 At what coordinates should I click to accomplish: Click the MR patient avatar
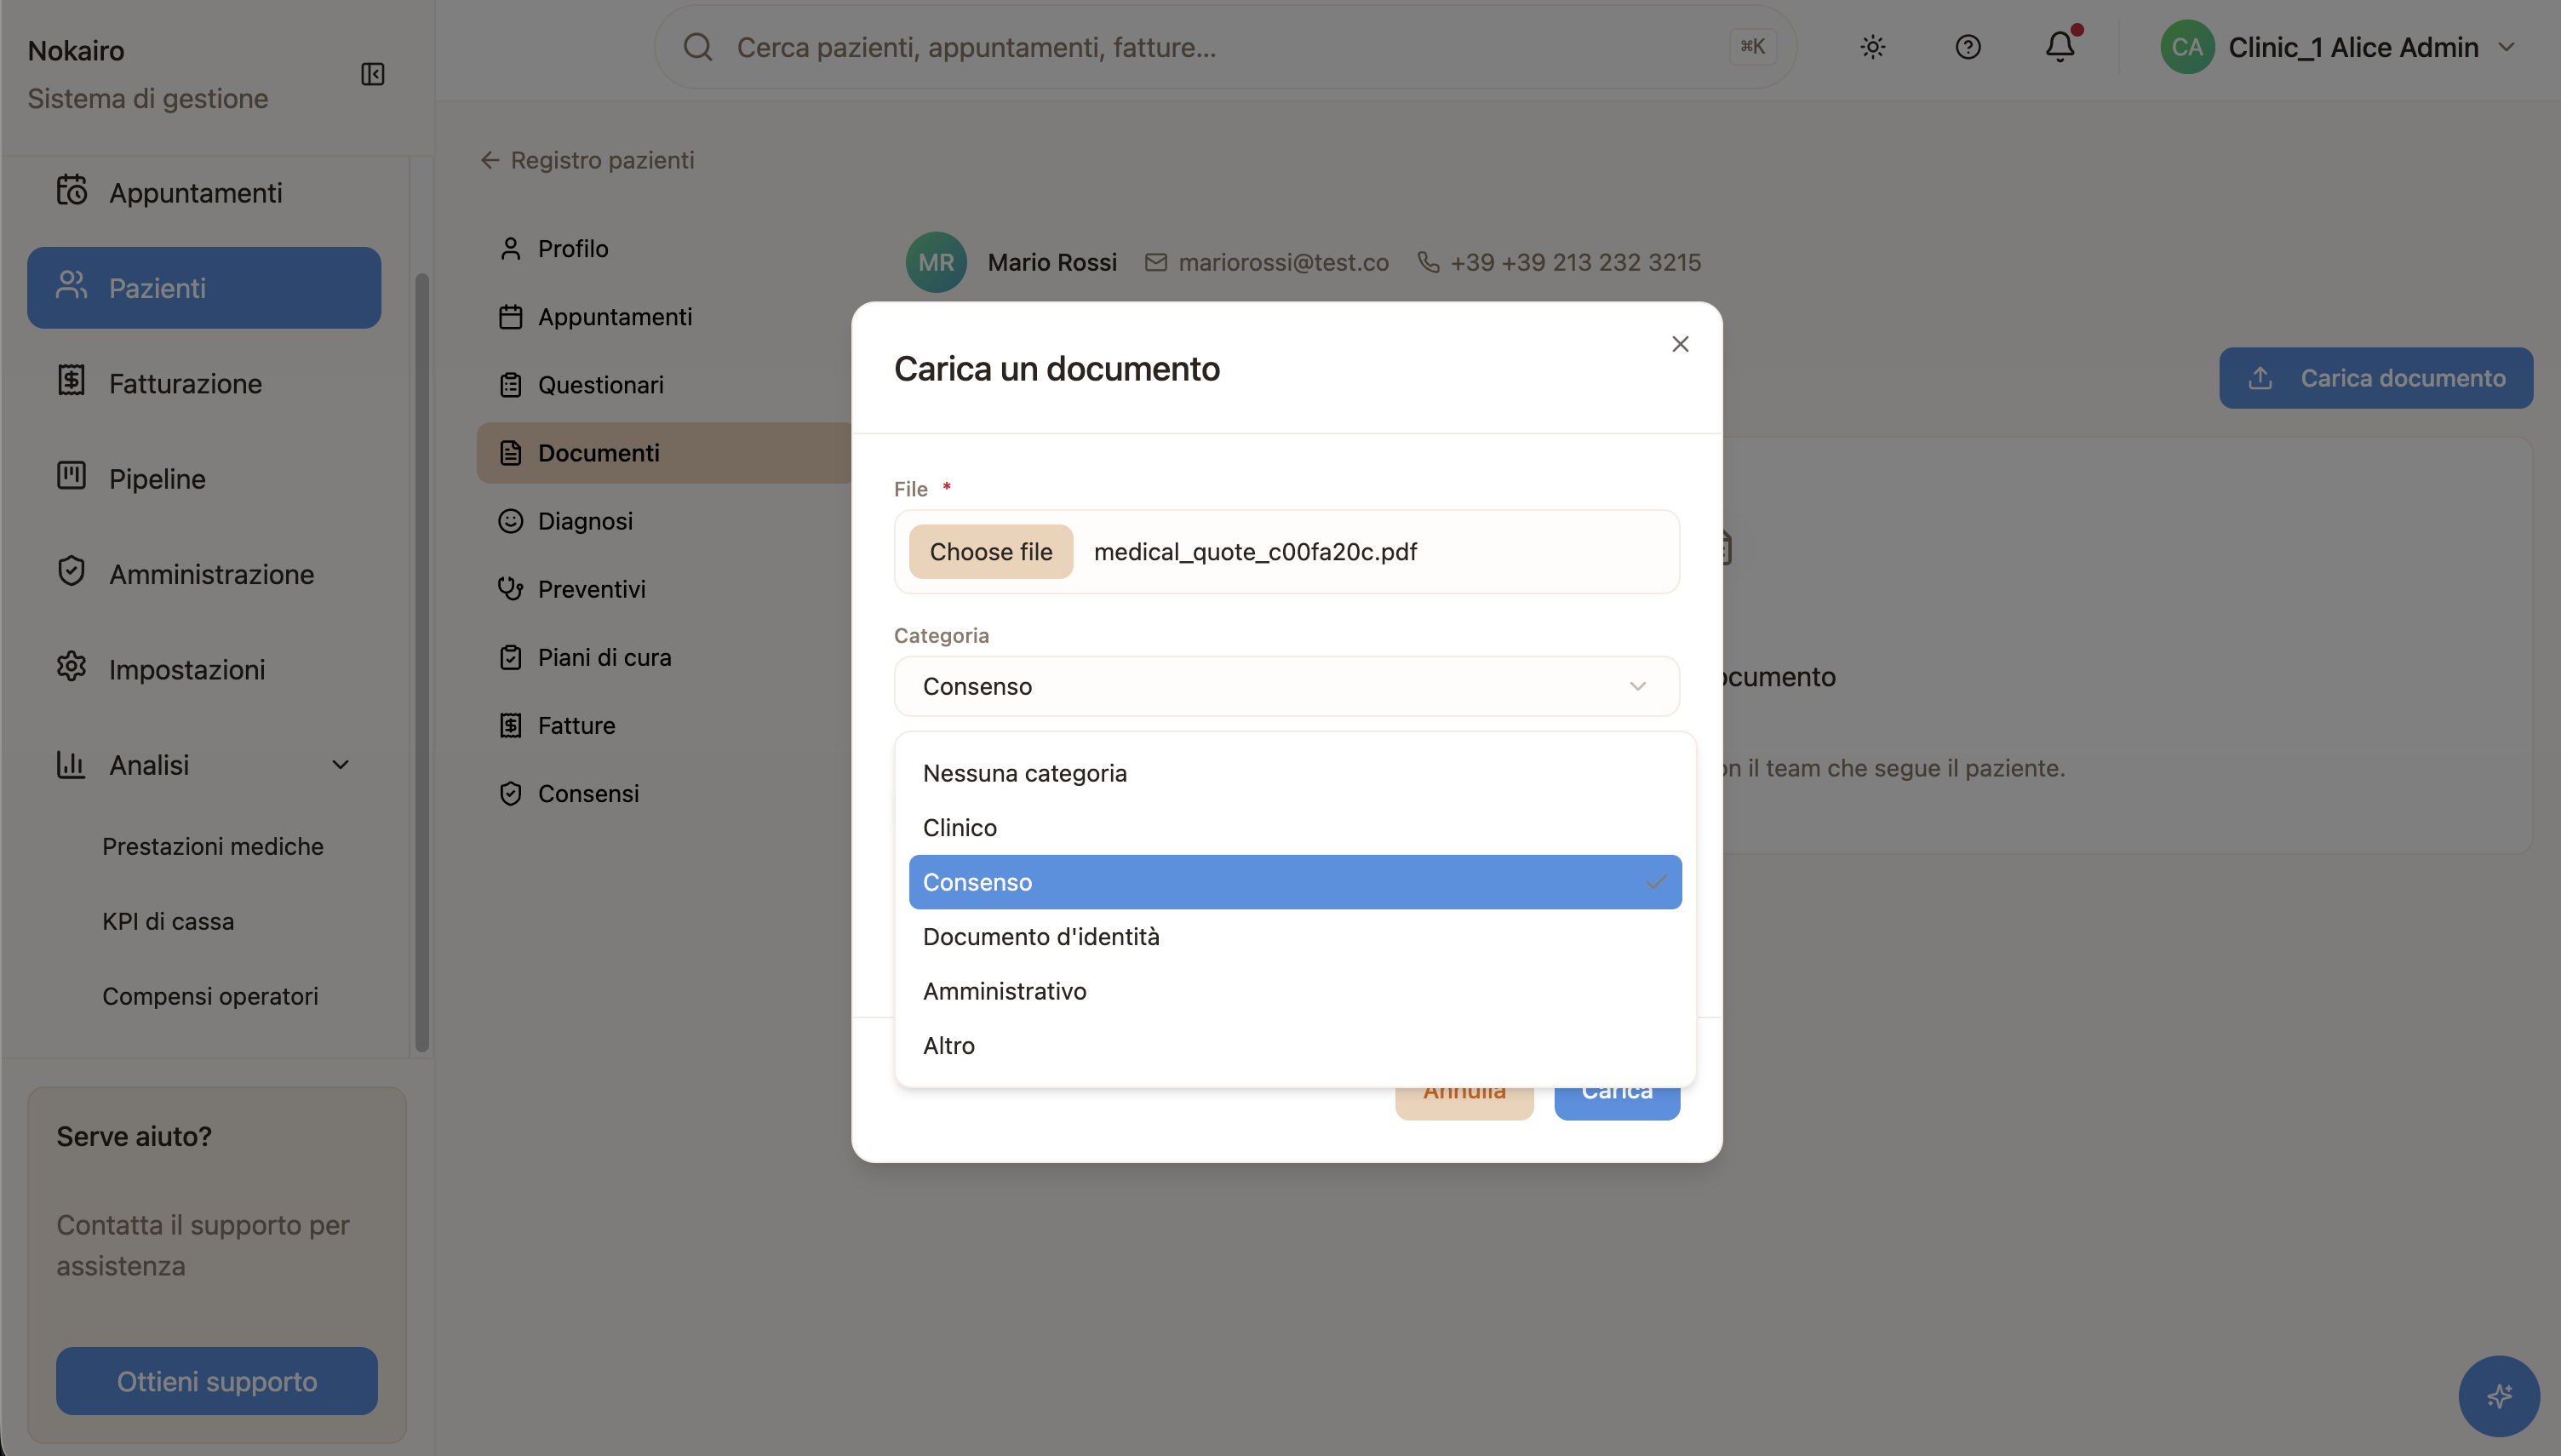(936, 262)
